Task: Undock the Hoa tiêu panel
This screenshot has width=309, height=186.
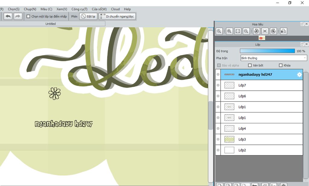Action: (302, 24)
